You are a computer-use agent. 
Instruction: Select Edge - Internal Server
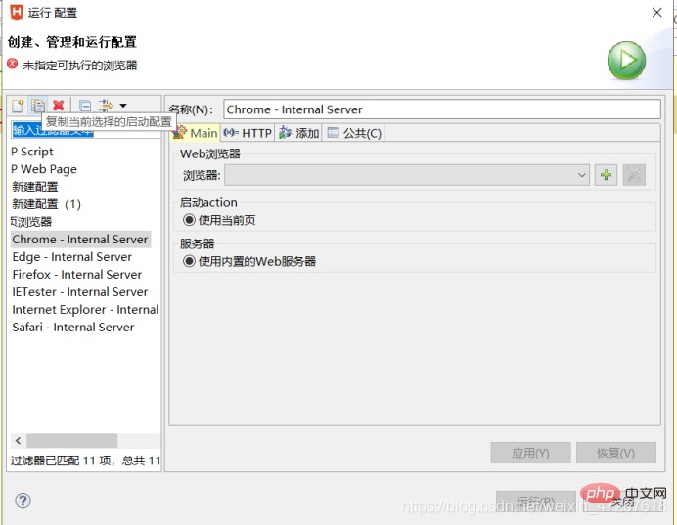pyautogui.click(x=72, y=257)
